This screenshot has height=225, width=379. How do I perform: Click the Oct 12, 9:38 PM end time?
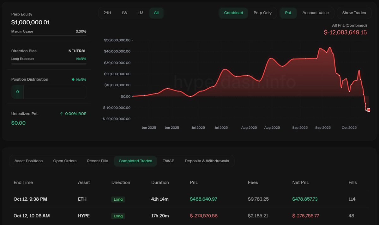click(31, 199)
